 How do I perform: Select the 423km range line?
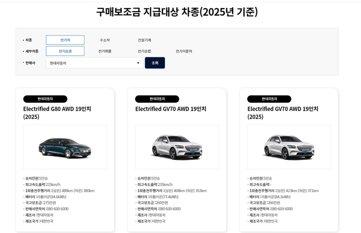coord(283,191)
